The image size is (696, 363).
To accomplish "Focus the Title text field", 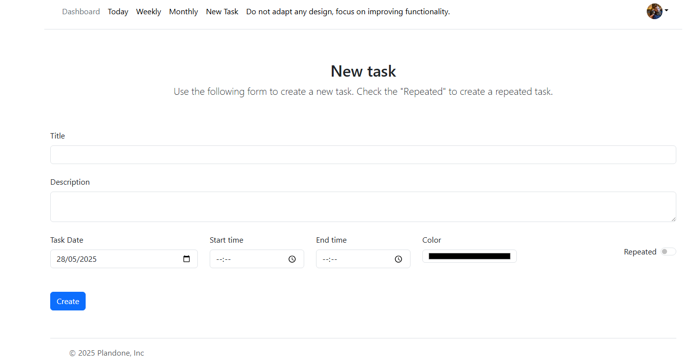I will [x=363, y=155].
